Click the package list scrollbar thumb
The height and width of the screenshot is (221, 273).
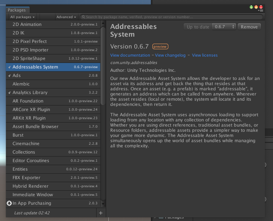(103, 66)
